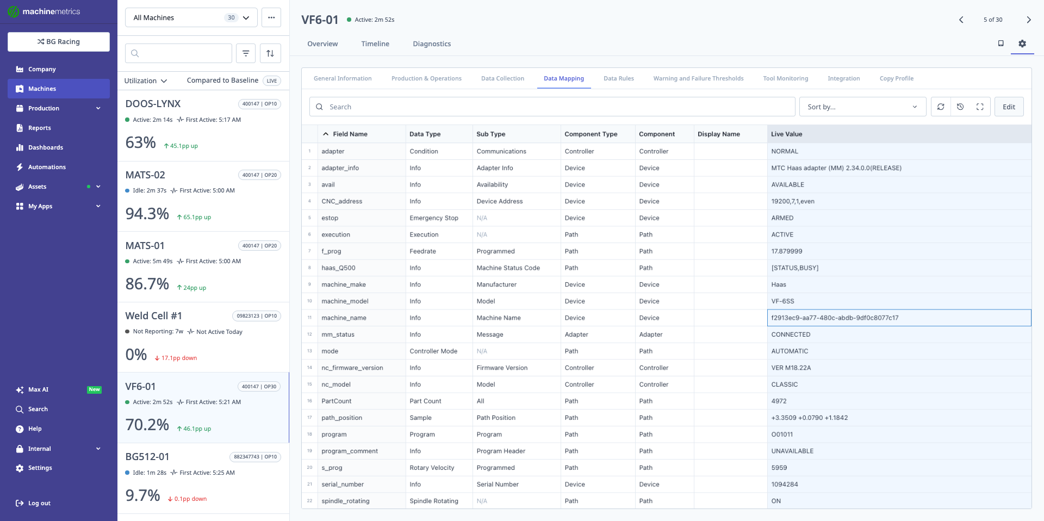1044x521 pixels.
Task: Switch to the Data Rules tab
Action: (618, 79)
